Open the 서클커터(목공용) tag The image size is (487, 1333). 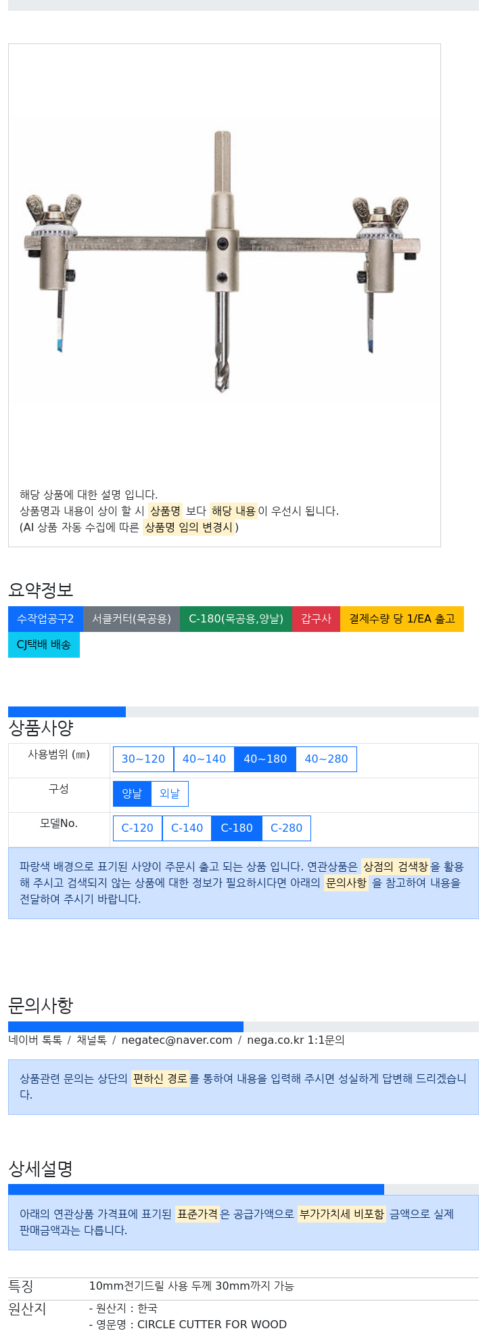pos(131,619)
